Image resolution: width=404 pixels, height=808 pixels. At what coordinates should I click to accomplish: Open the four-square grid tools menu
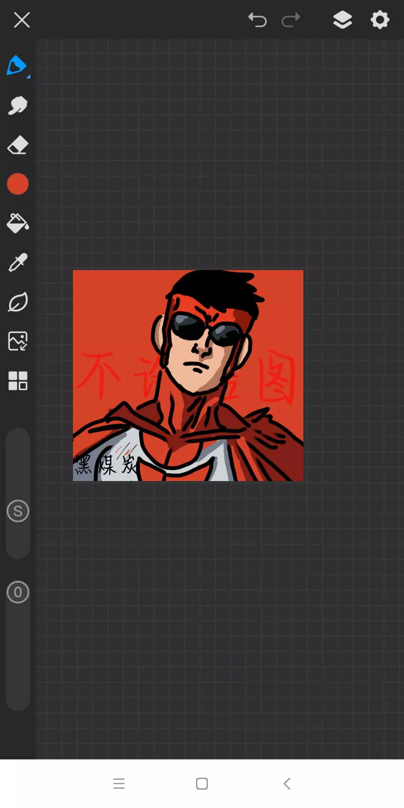[18, 381]
